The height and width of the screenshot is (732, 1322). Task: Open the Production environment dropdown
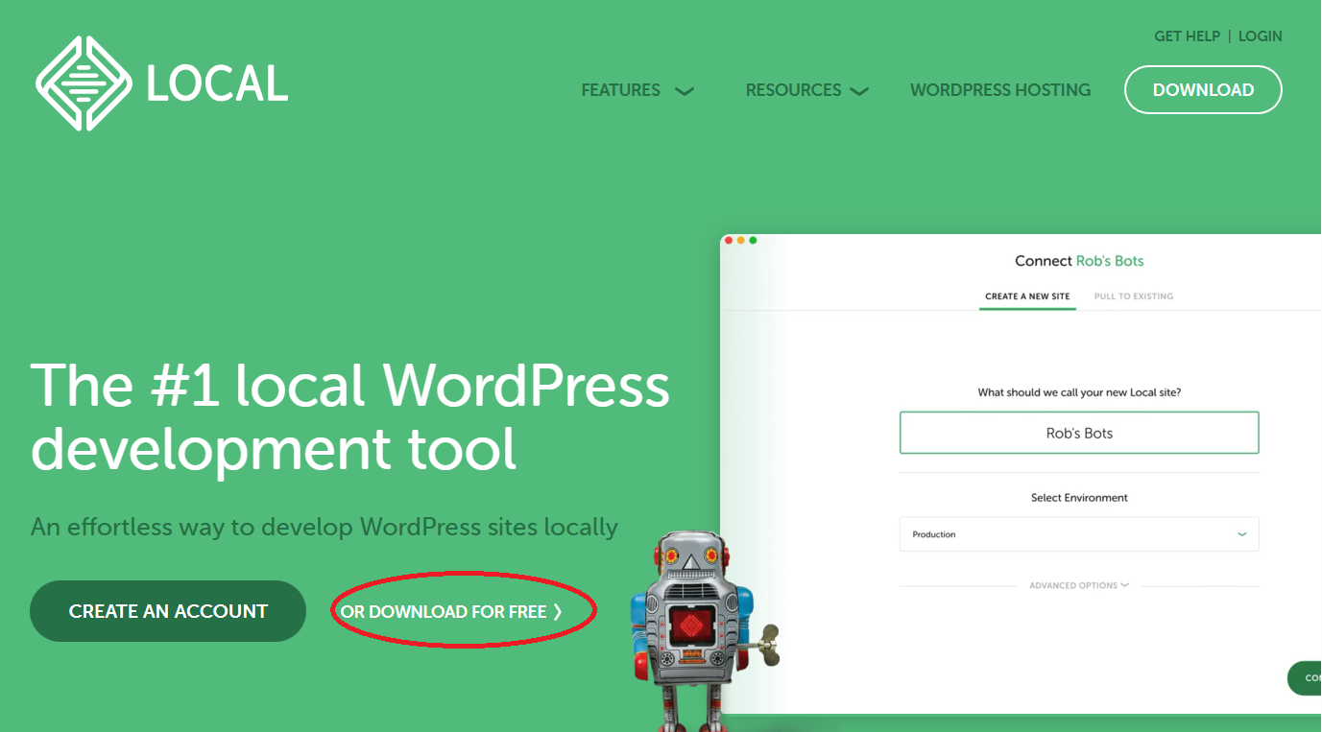click(1079, 534)
